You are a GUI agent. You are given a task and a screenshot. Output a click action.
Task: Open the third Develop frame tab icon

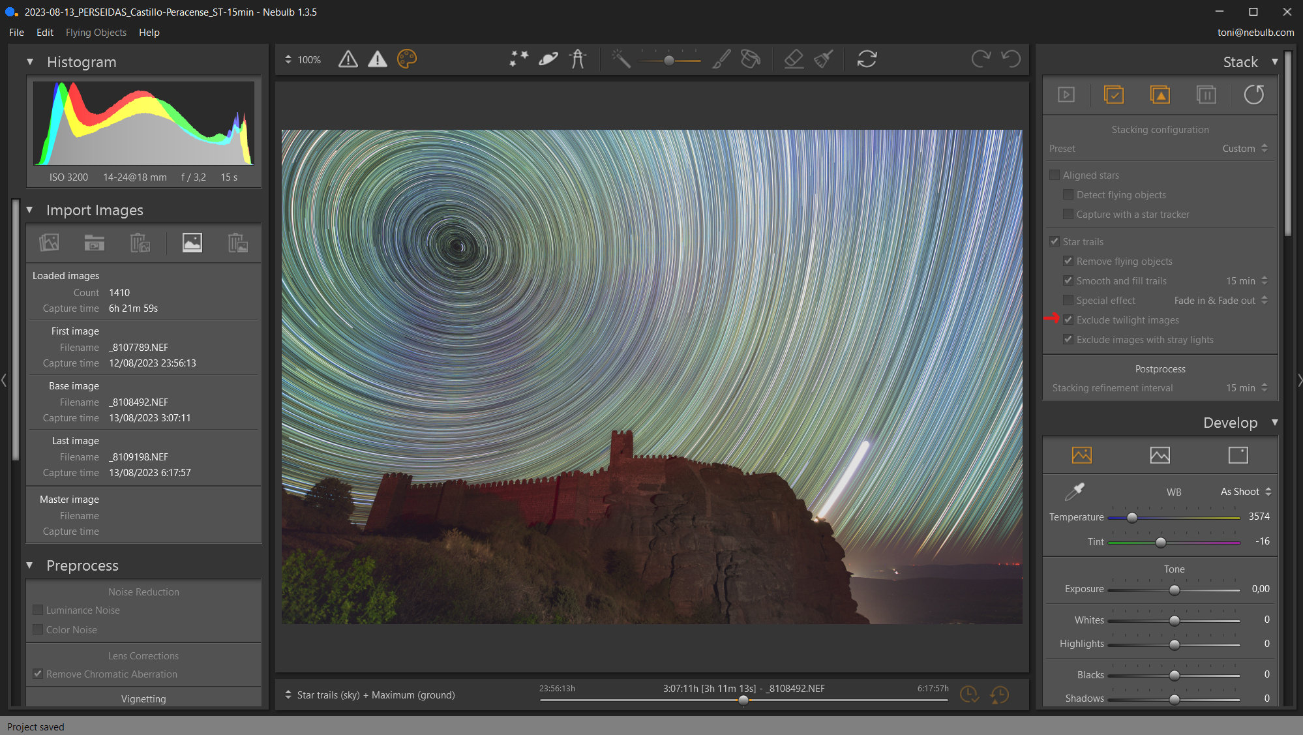[1238, 455]
